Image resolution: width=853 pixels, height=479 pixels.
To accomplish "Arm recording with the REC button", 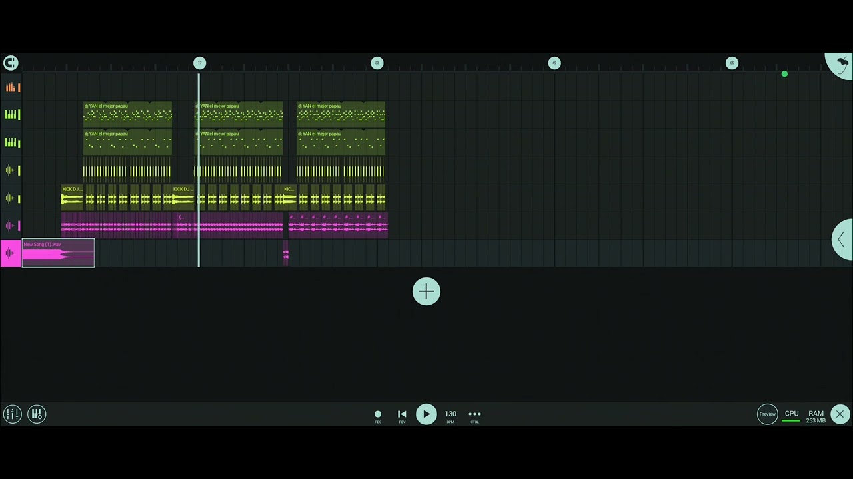I will click(378, 416).
